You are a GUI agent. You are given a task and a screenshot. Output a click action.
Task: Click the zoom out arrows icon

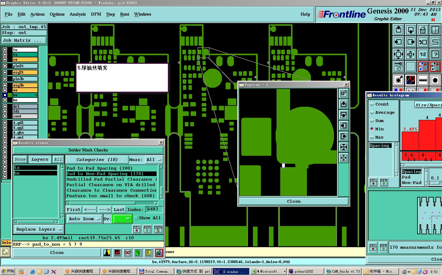coord(411,54)
